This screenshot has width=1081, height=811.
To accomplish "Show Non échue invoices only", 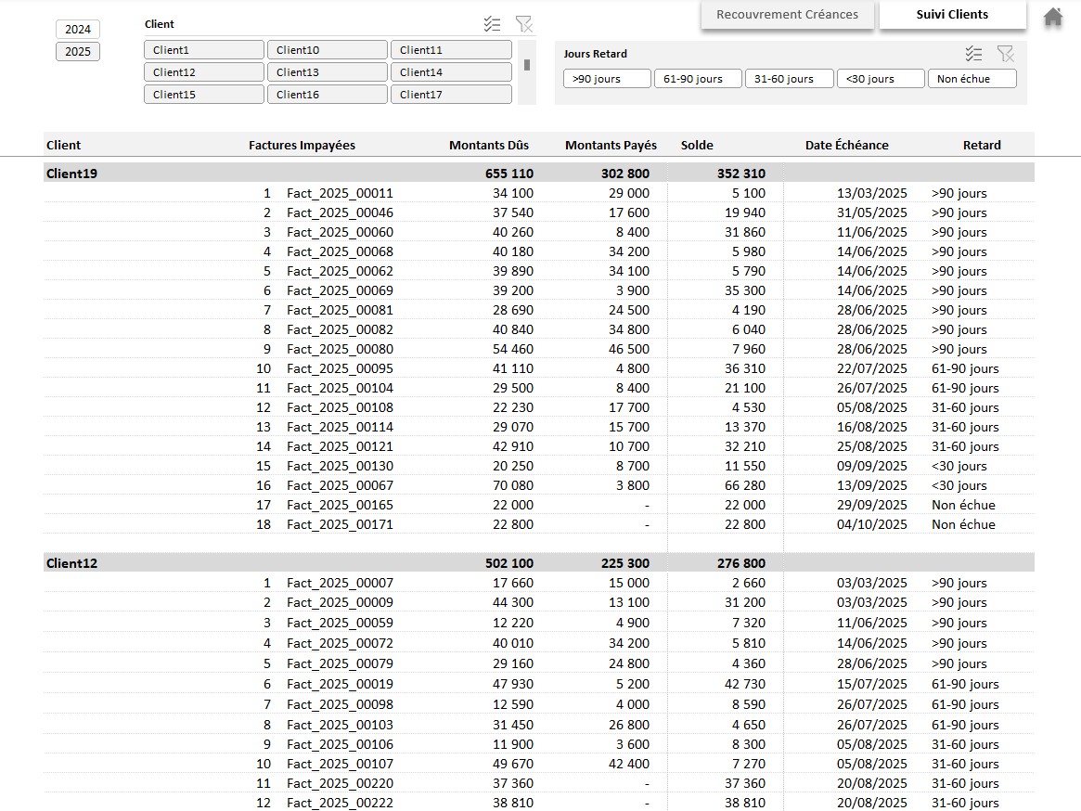I will point(972,79).
